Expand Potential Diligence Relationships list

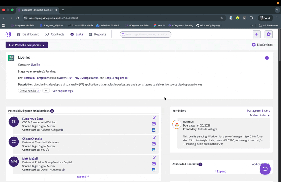83,177
